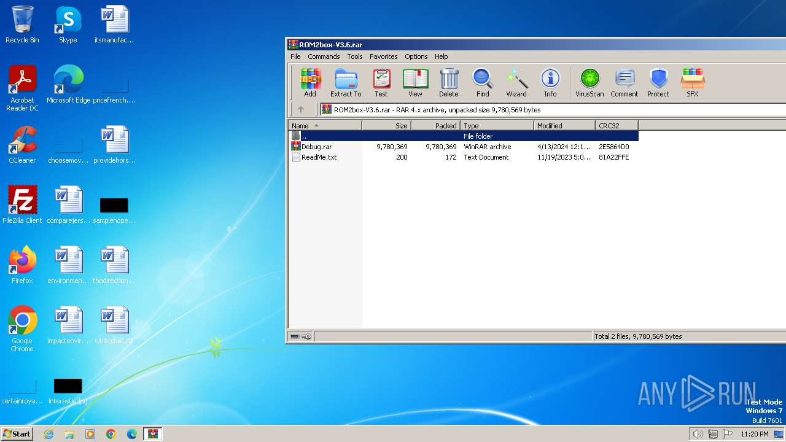Viewport: 786px width, 442px height.
Task: Open Windows Media Player on taskbar
Action: pyautogui.click(x=90, y=434)
